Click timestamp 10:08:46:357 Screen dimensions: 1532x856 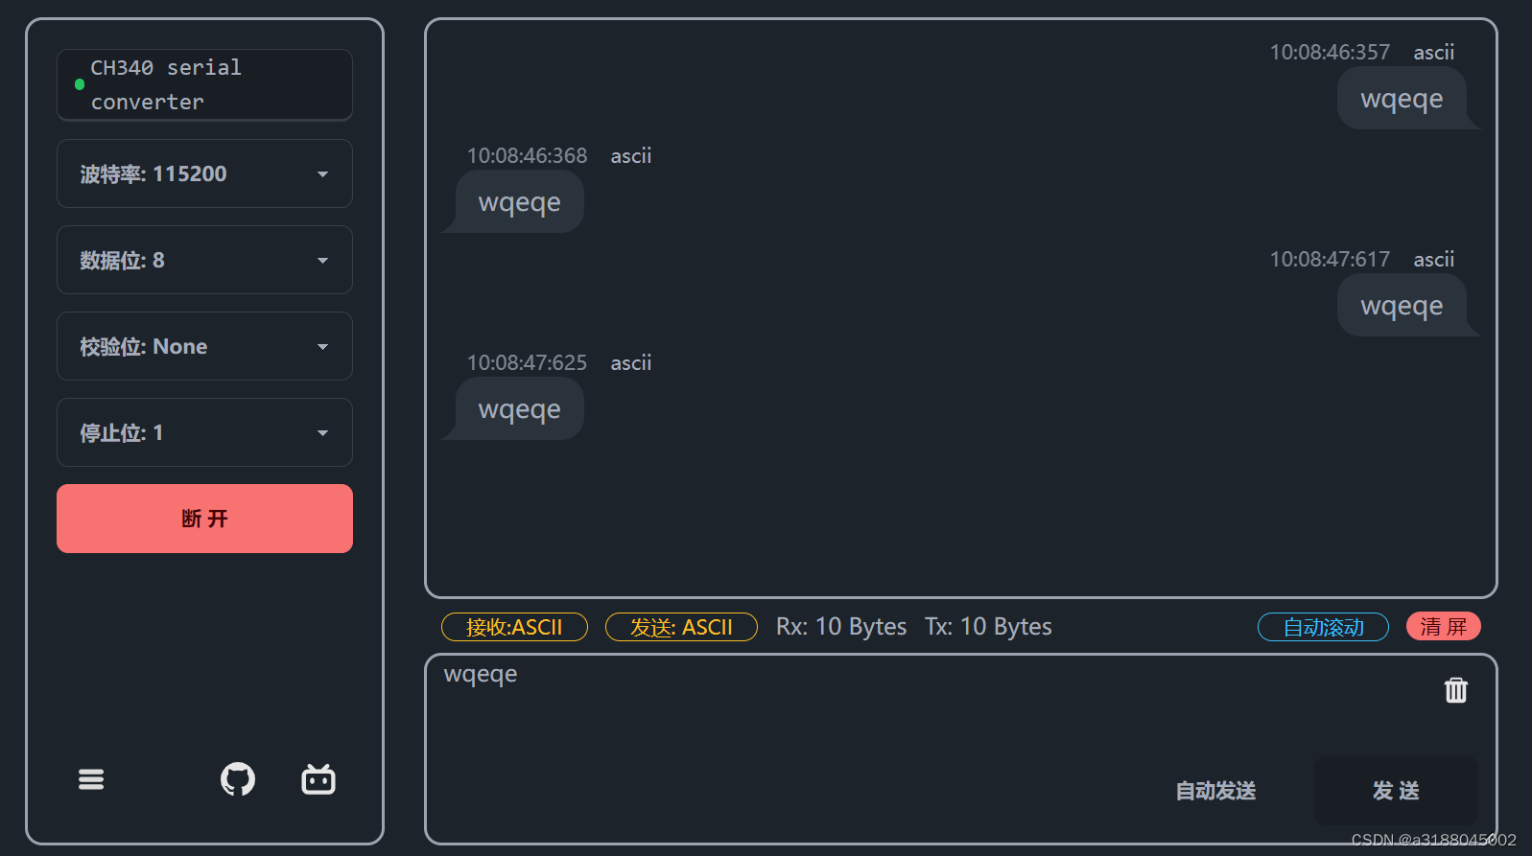coord(1330,52)
